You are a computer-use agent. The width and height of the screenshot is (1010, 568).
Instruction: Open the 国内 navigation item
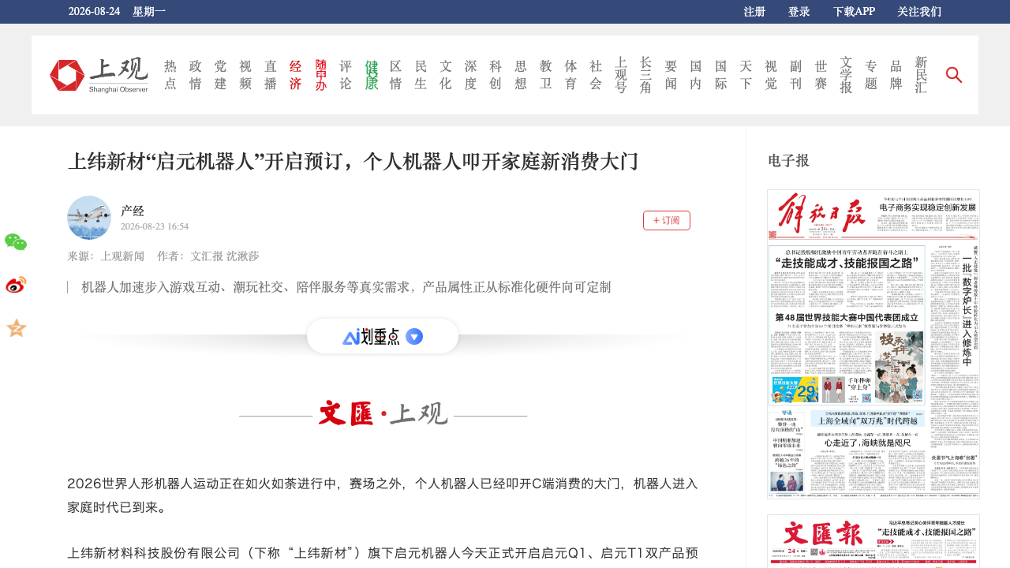pos(696,75)
